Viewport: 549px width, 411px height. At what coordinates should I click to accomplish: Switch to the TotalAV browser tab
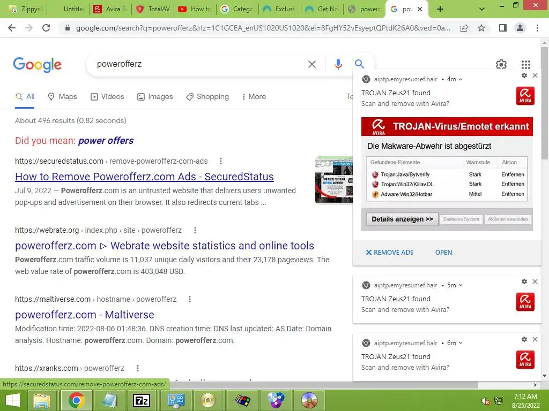[x=153, y=9]
